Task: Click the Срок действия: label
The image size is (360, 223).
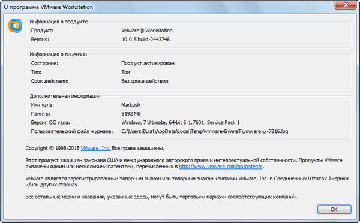Action: pyautogui.click(x=50, y=81)
